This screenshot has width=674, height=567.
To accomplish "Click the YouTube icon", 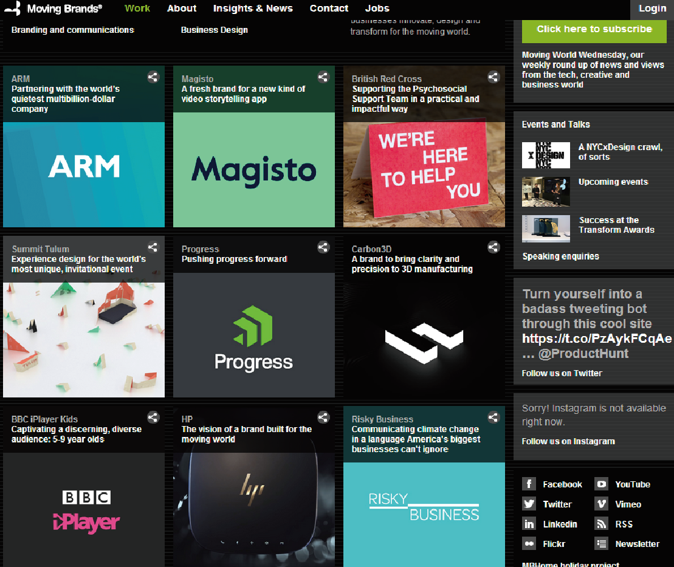I will pos(601,484).
